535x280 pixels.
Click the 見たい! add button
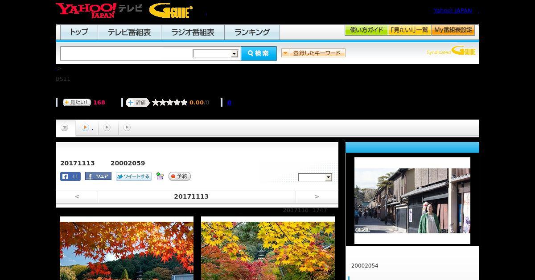(x=77, y=102)
